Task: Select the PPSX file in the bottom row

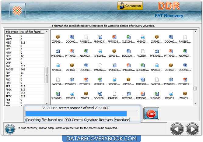Action: (128, 96)
